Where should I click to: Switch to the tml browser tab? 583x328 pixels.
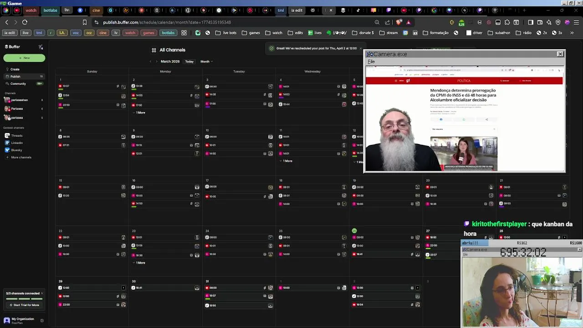tap(281, 10)
